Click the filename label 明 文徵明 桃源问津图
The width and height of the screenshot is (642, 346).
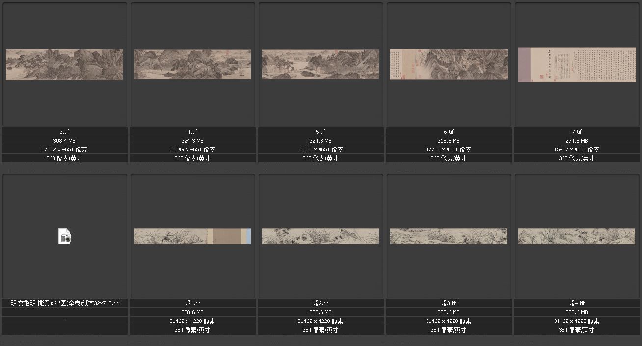[x=65, y=303]
